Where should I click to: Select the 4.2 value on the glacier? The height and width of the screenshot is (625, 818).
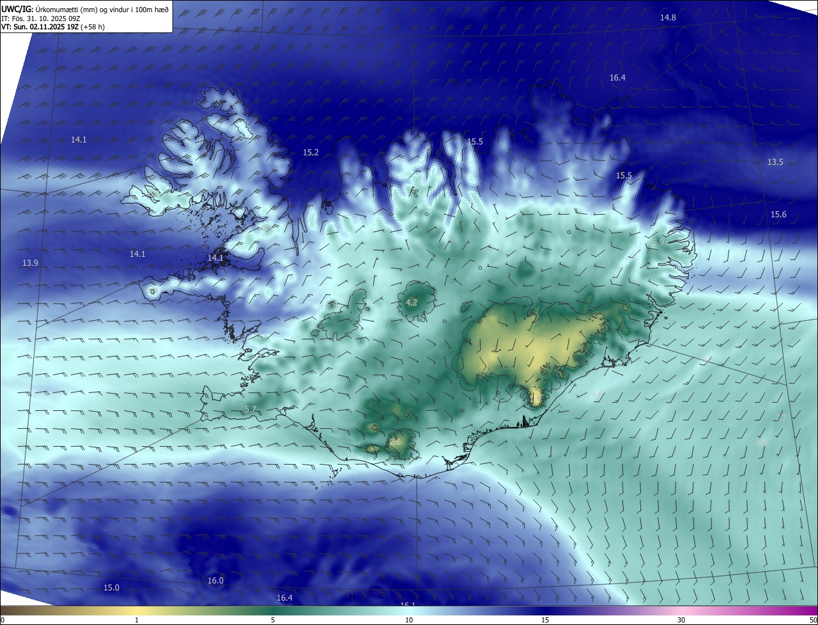pos(412,302)
